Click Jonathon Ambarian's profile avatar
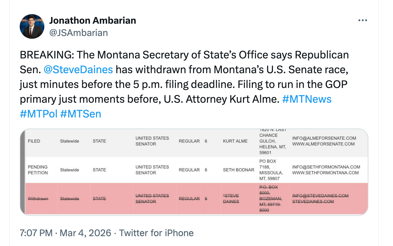Screen dimensions: 393x246 pyautogui.click(x=32, y=26)
